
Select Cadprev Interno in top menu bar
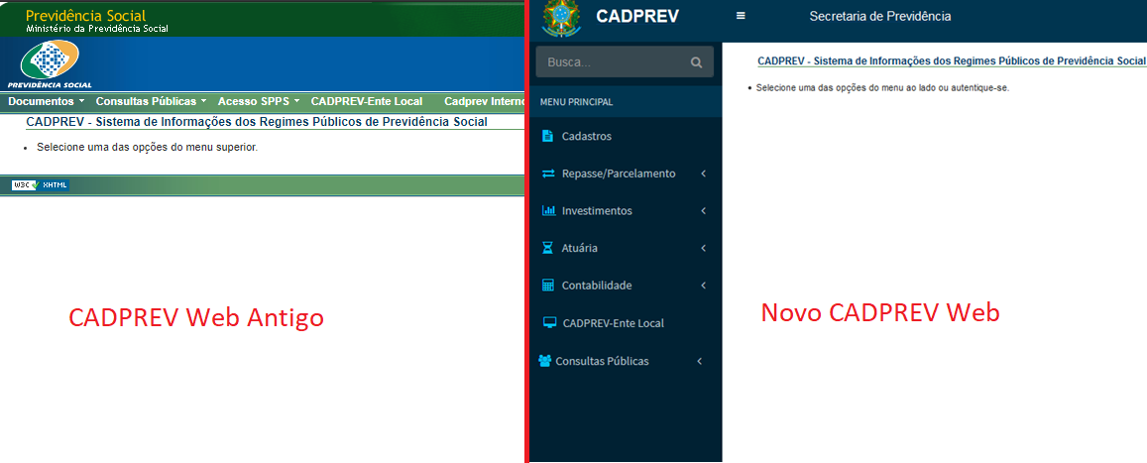click(484, 101)
